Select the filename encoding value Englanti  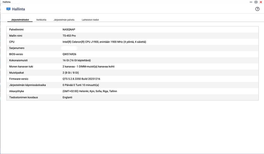(67, 97)
